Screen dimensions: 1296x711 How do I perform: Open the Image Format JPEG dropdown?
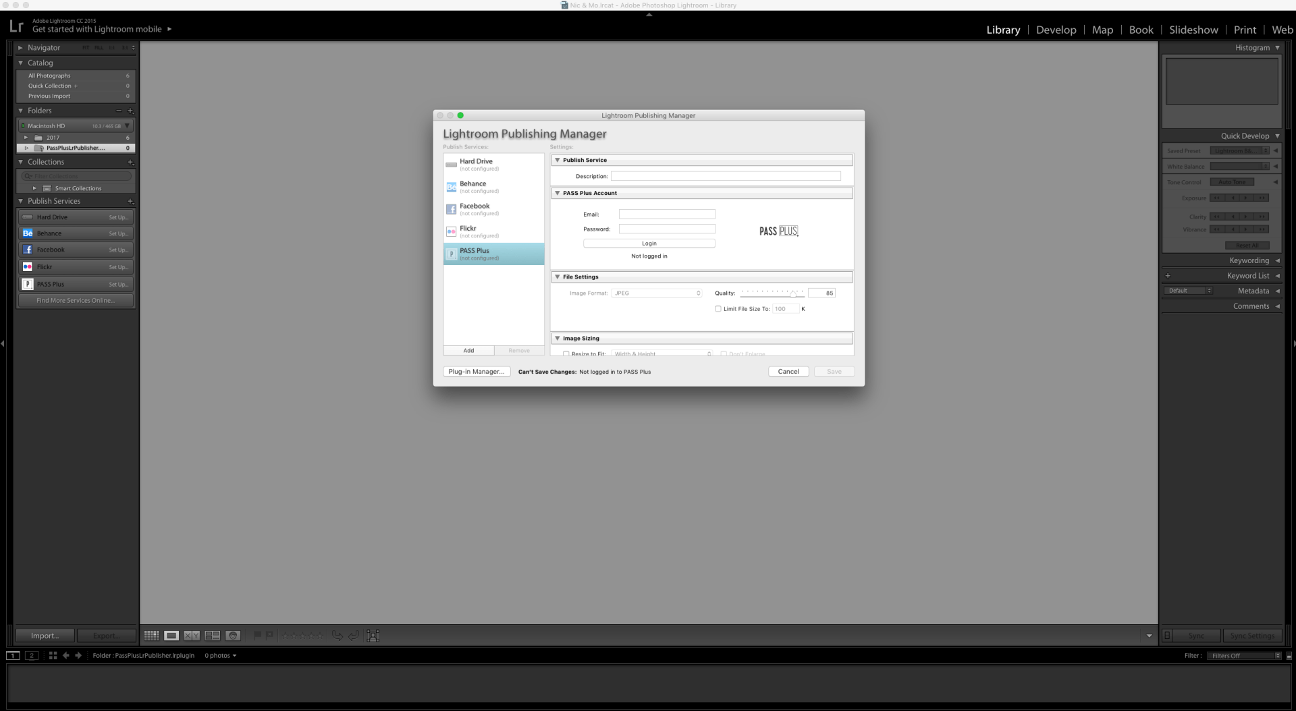coord(657,293)
